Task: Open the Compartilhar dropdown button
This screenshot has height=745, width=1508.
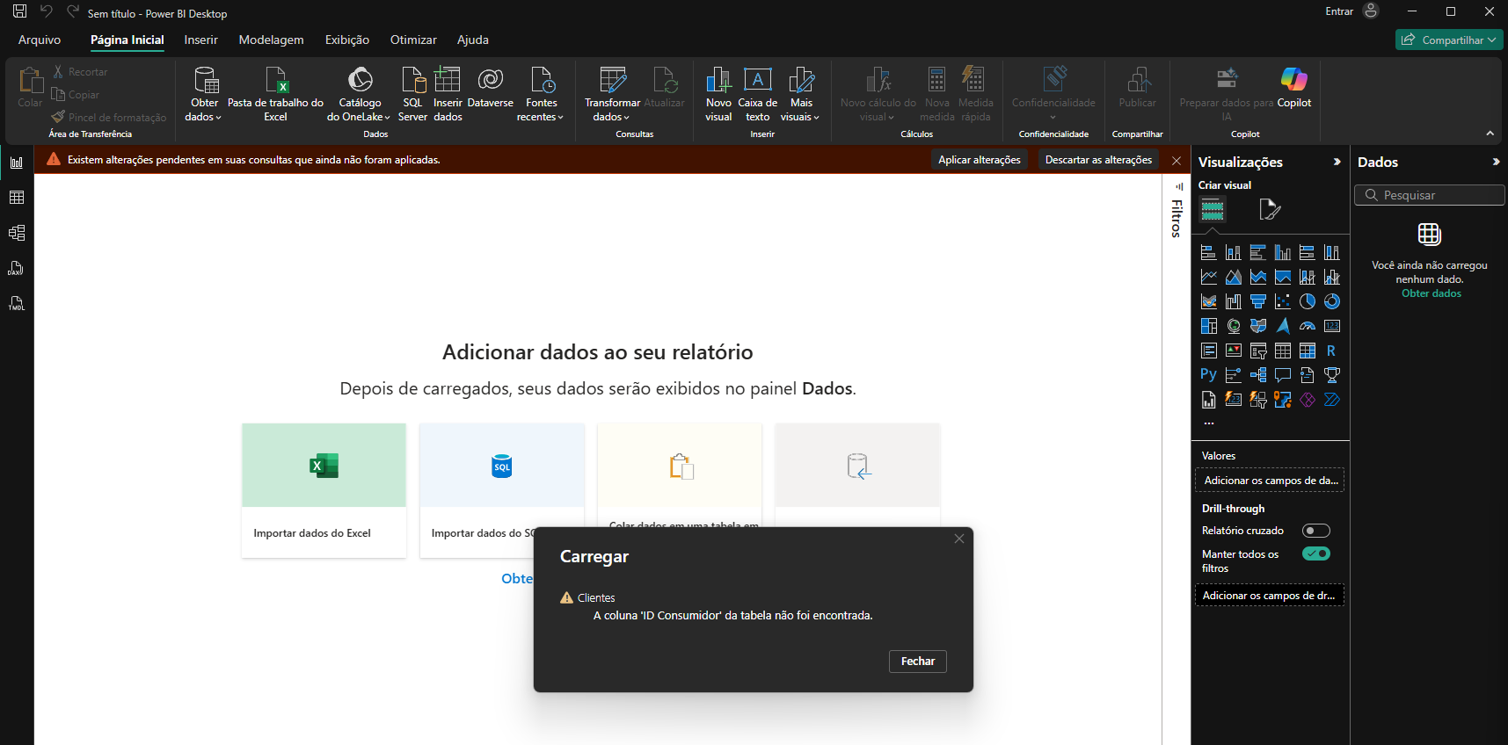Action: 1449,40
